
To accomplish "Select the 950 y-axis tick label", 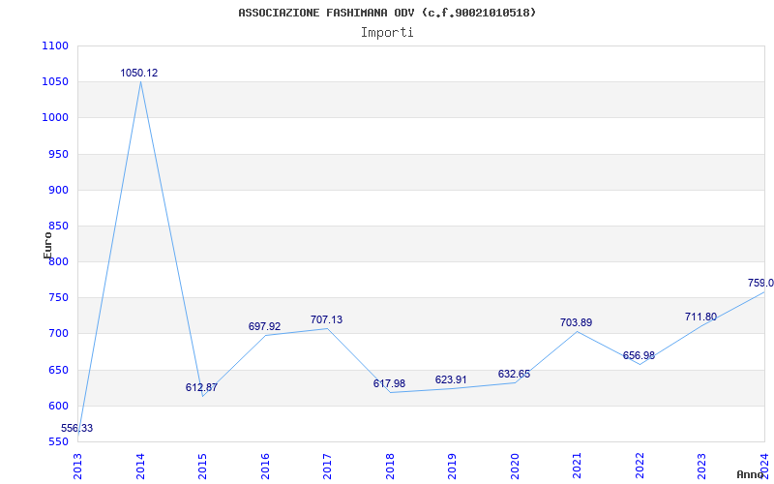I will pos(58,154).
